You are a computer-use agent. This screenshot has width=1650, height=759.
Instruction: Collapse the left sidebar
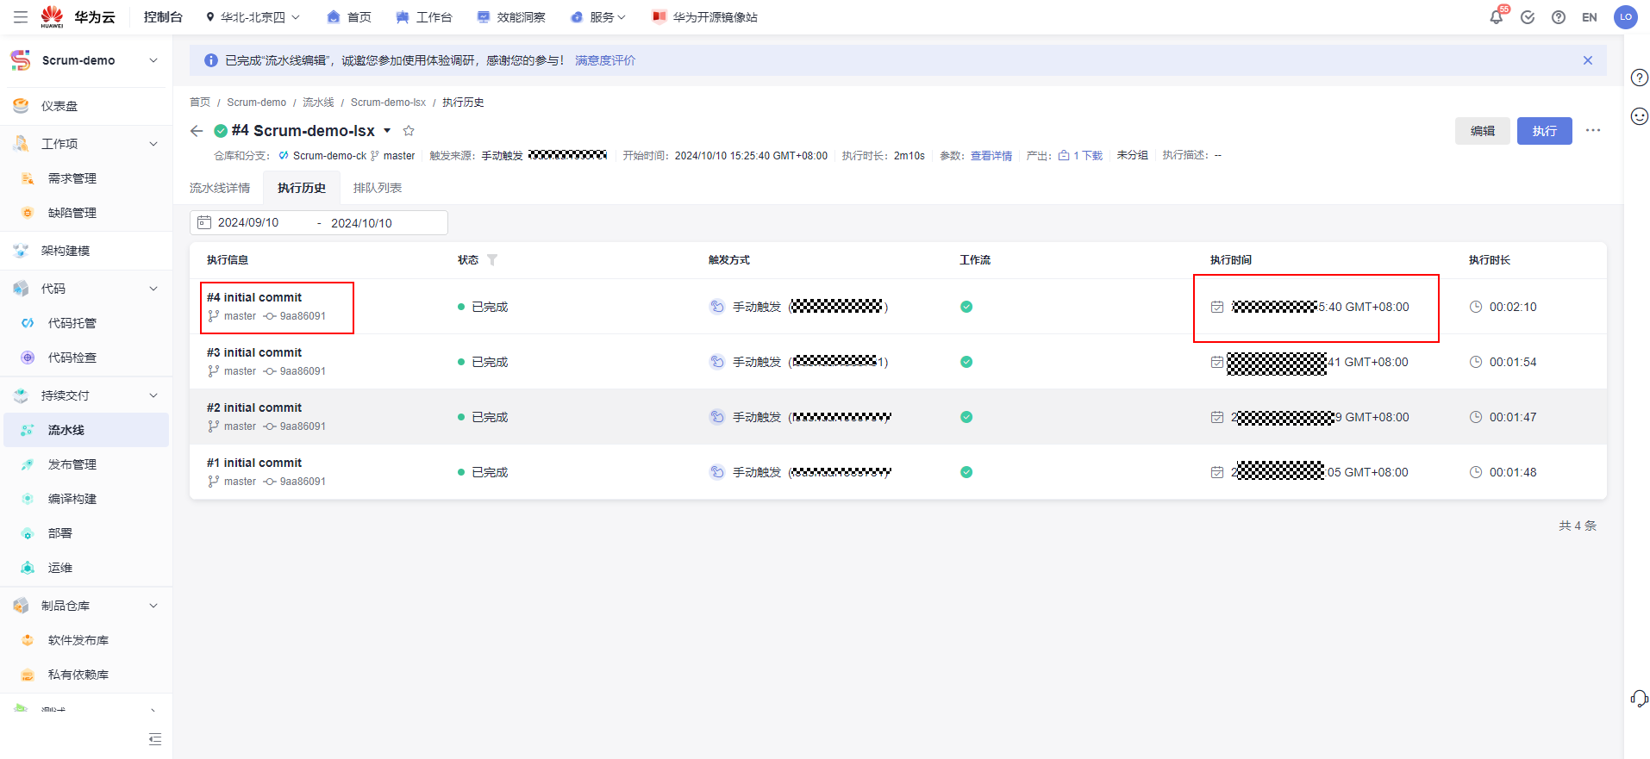155,739
